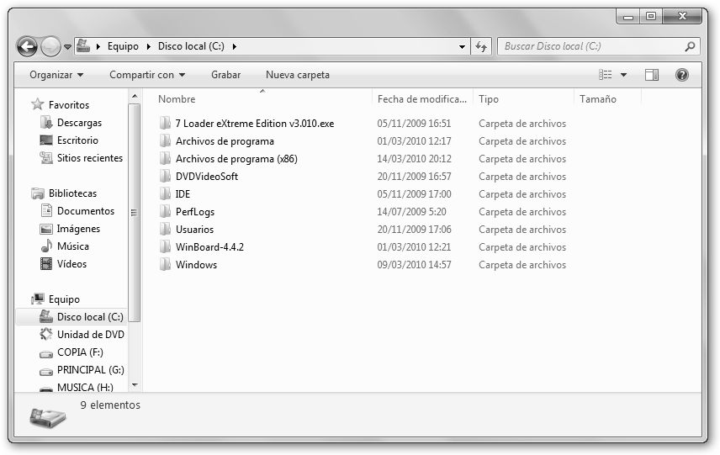
Task: Sort by Fecha de modificación column
Action: (x=421, y=99)
